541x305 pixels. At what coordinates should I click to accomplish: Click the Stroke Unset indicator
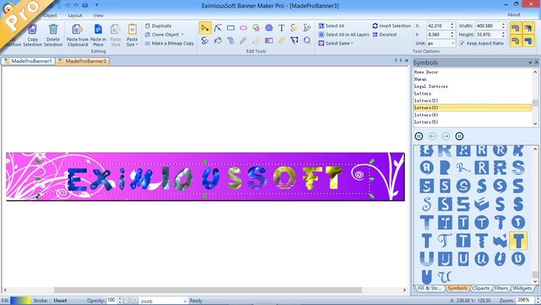pos(60,300)
